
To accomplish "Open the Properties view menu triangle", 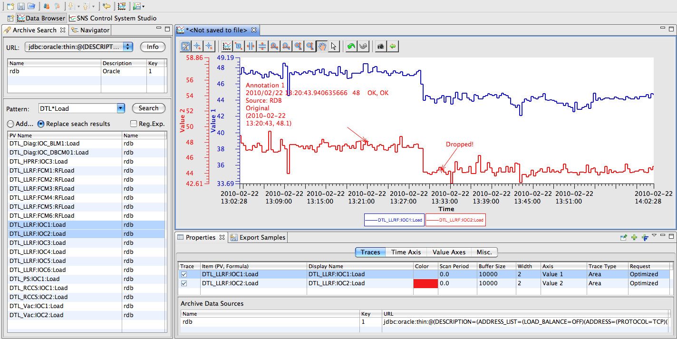I will (654, 236).
